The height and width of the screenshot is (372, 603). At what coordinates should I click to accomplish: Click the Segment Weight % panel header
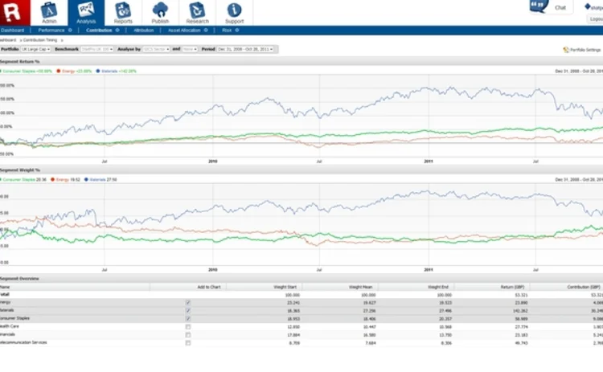pyautogui.click(x=301, y=170)
